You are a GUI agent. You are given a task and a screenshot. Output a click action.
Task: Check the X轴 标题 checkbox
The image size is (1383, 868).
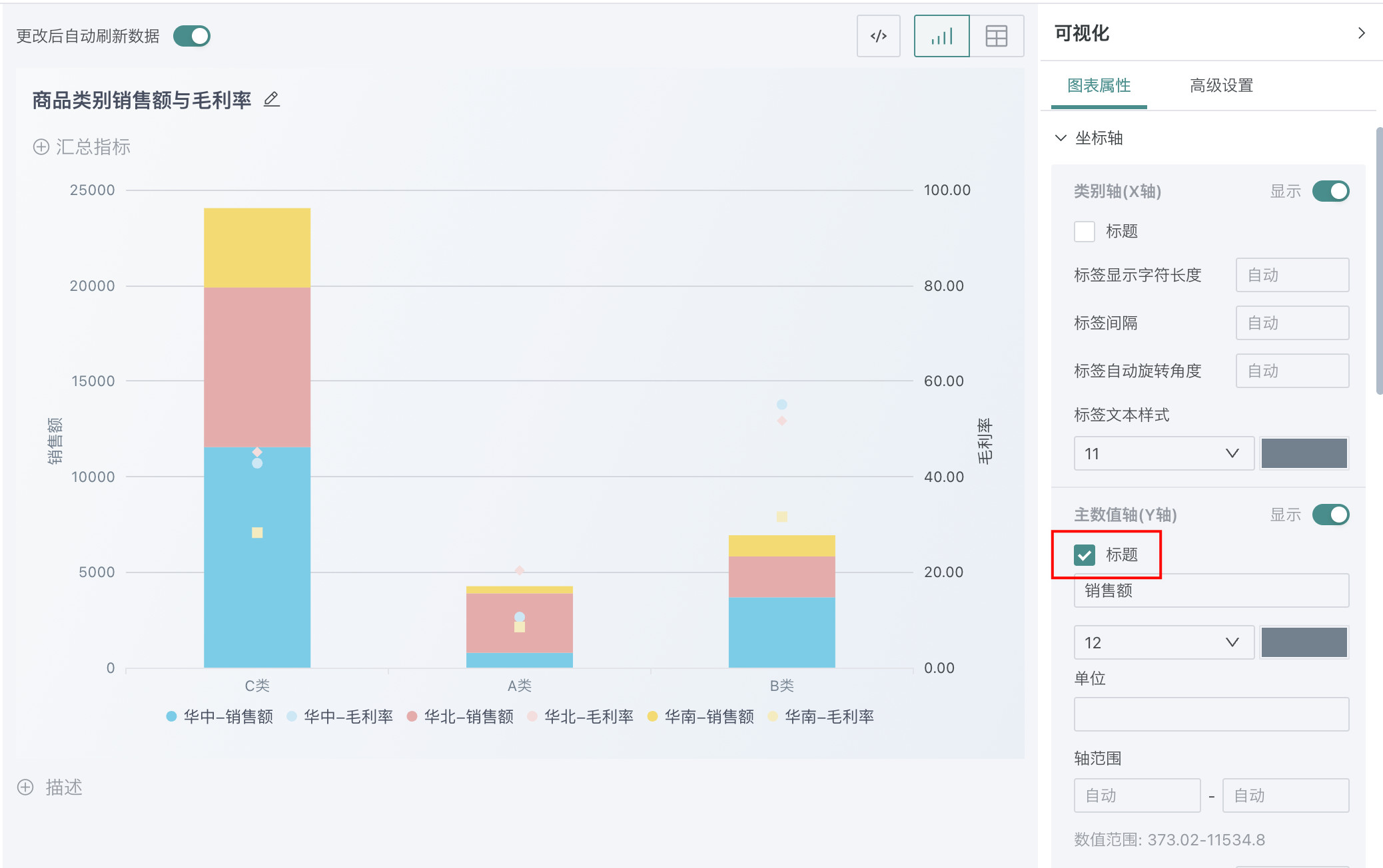tap(1085, 232)
